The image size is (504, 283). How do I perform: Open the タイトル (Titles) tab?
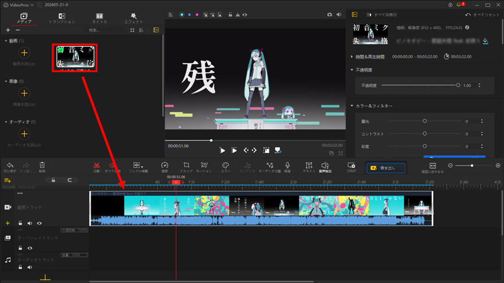[100, 18]
